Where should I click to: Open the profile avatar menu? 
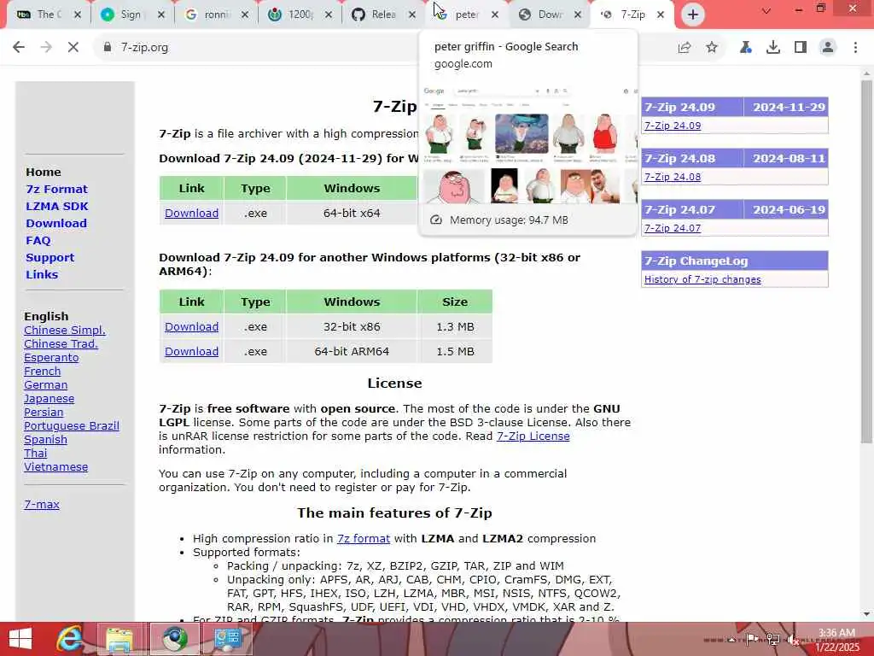click(828, 48)
